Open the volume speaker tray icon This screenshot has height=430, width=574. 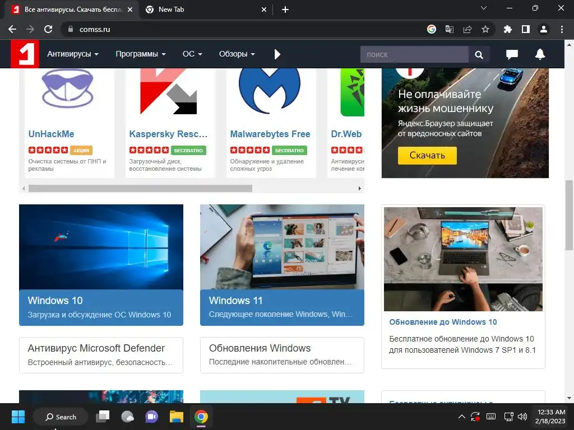(x=522, y=417)
